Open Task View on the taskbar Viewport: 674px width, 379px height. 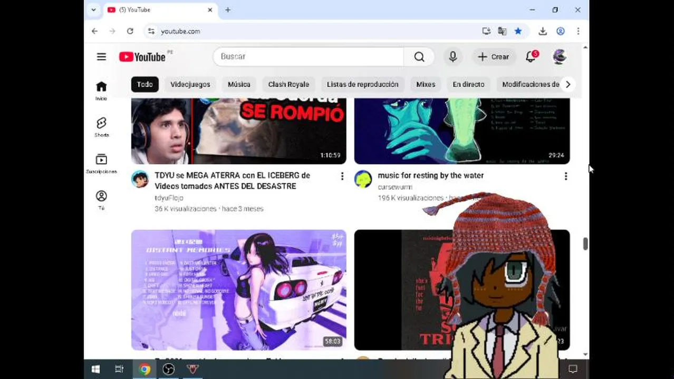pos(119,369)
